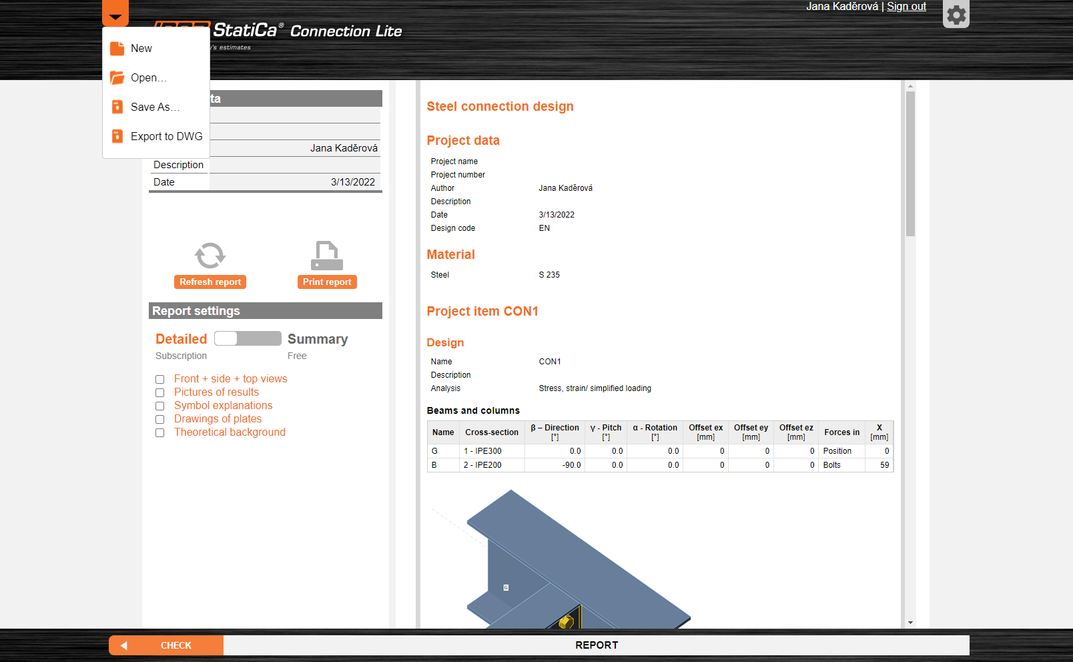Click the '-90.0' direction value
Viewport: 1073px width, 662px height.
pyautogui.click(x=572, y=465)
